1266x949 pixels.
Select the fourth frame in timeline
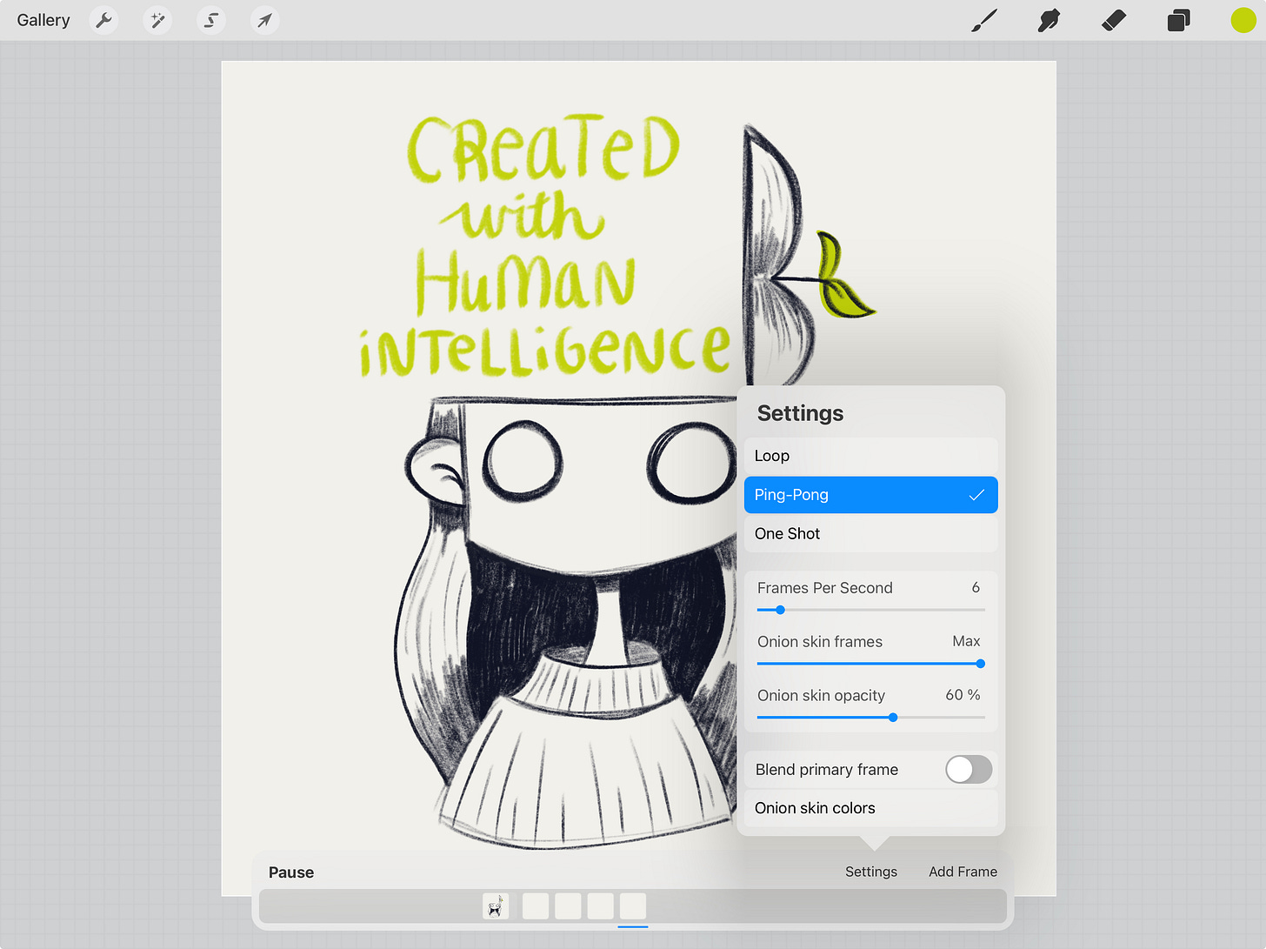point(601,906)
